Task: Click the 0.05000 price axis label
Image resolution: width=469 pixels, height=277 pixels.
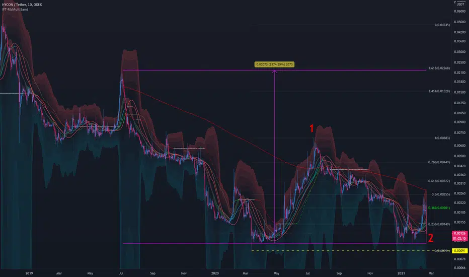Action: pos(460,22)
